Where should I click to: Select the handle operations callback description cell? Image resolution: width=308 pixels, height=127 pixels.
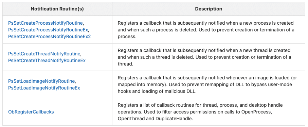[209, 112]
